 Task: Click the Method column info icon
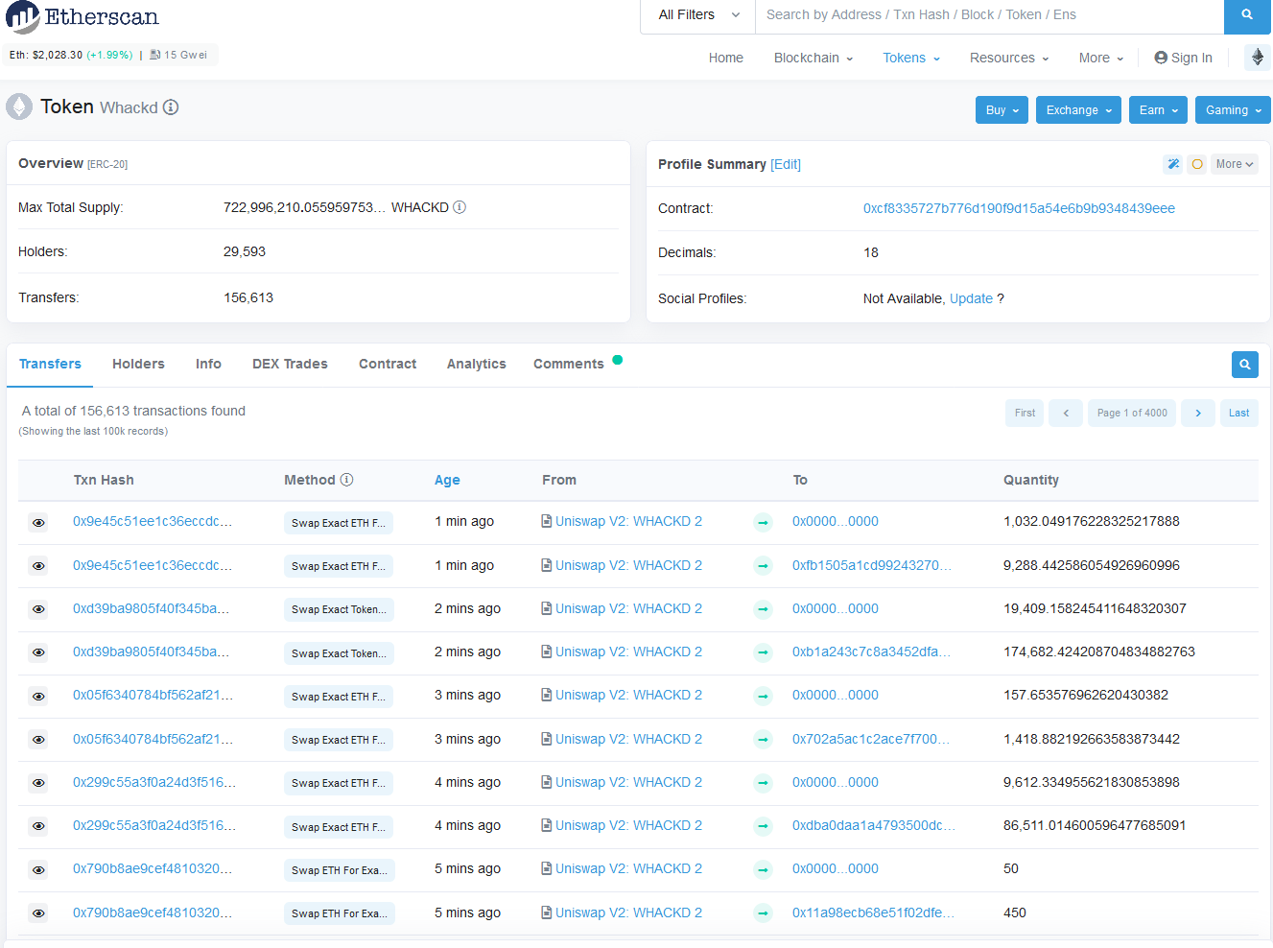pos(347,480)
